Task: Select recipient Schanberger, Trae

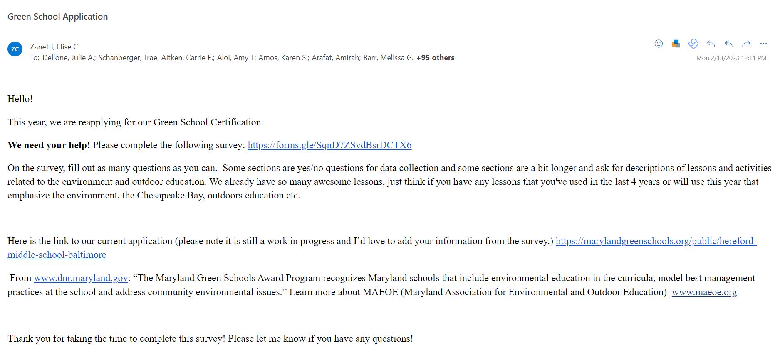Action: [x=128, y=58]
